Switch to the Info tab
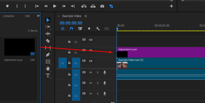 pos(27,16)
